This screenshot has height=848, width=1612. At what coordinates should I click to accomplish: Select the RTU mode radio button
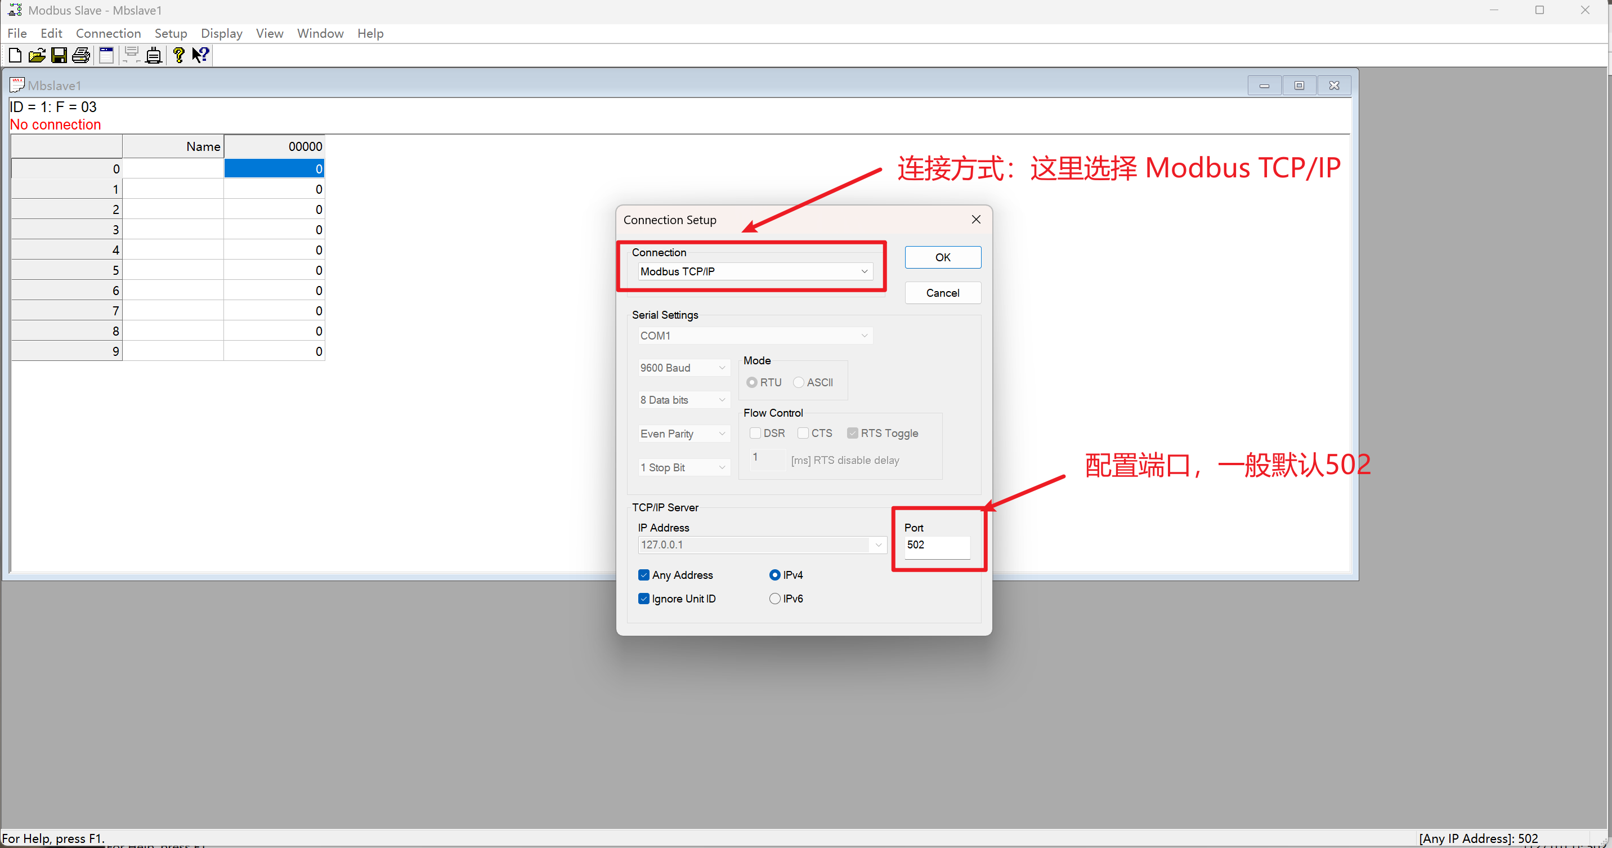pyautogui.click(x=751, y=382)
